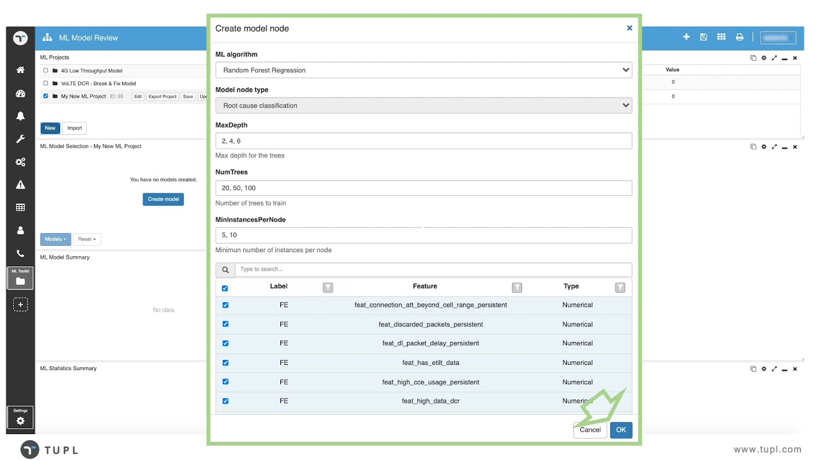
Task: Click the copy icon of the ML Projects panel
Action: tap(753, 58)
